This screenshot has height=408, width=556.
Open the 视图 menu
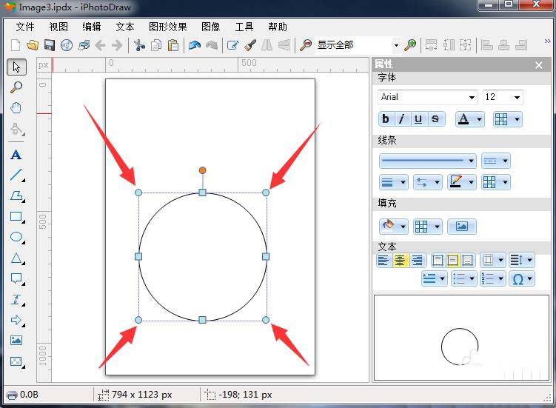[58, 27]
